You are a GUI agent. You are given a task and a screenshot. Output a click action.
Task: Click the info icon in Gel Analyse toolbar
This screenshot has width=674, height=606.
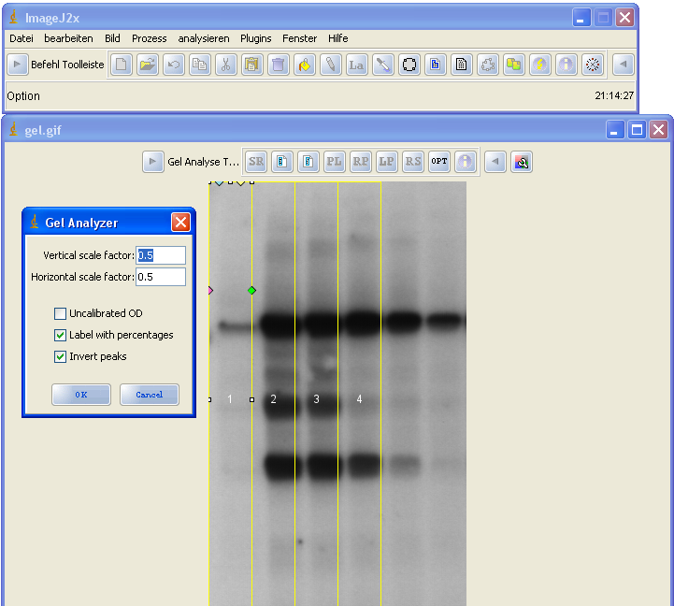click(x=466, y=162)
